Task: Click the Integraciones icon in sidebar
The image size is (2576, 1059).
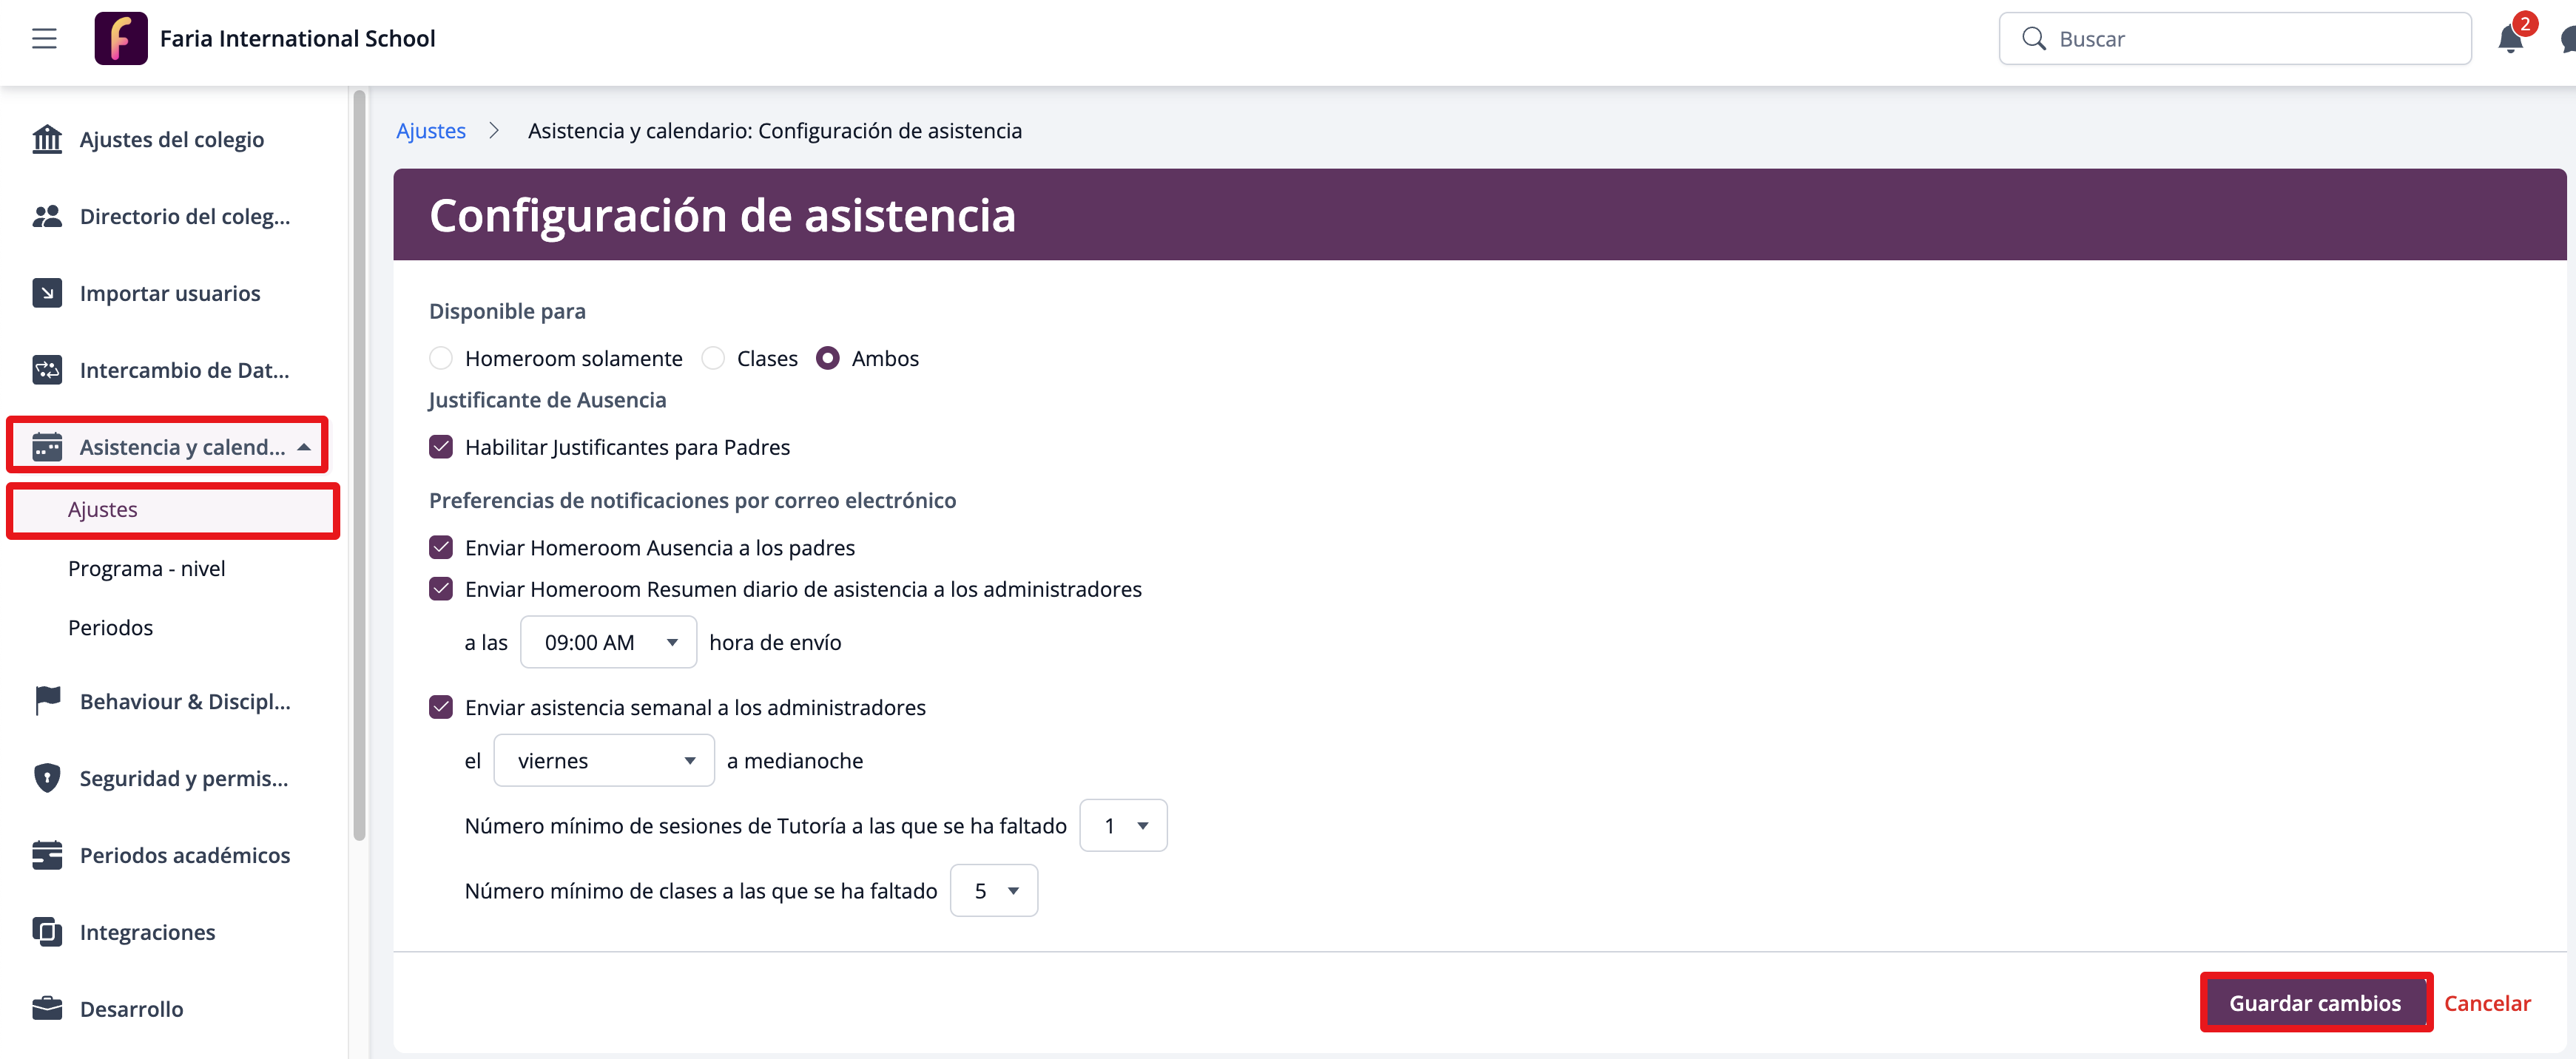Action: click(x=47, y=932)
